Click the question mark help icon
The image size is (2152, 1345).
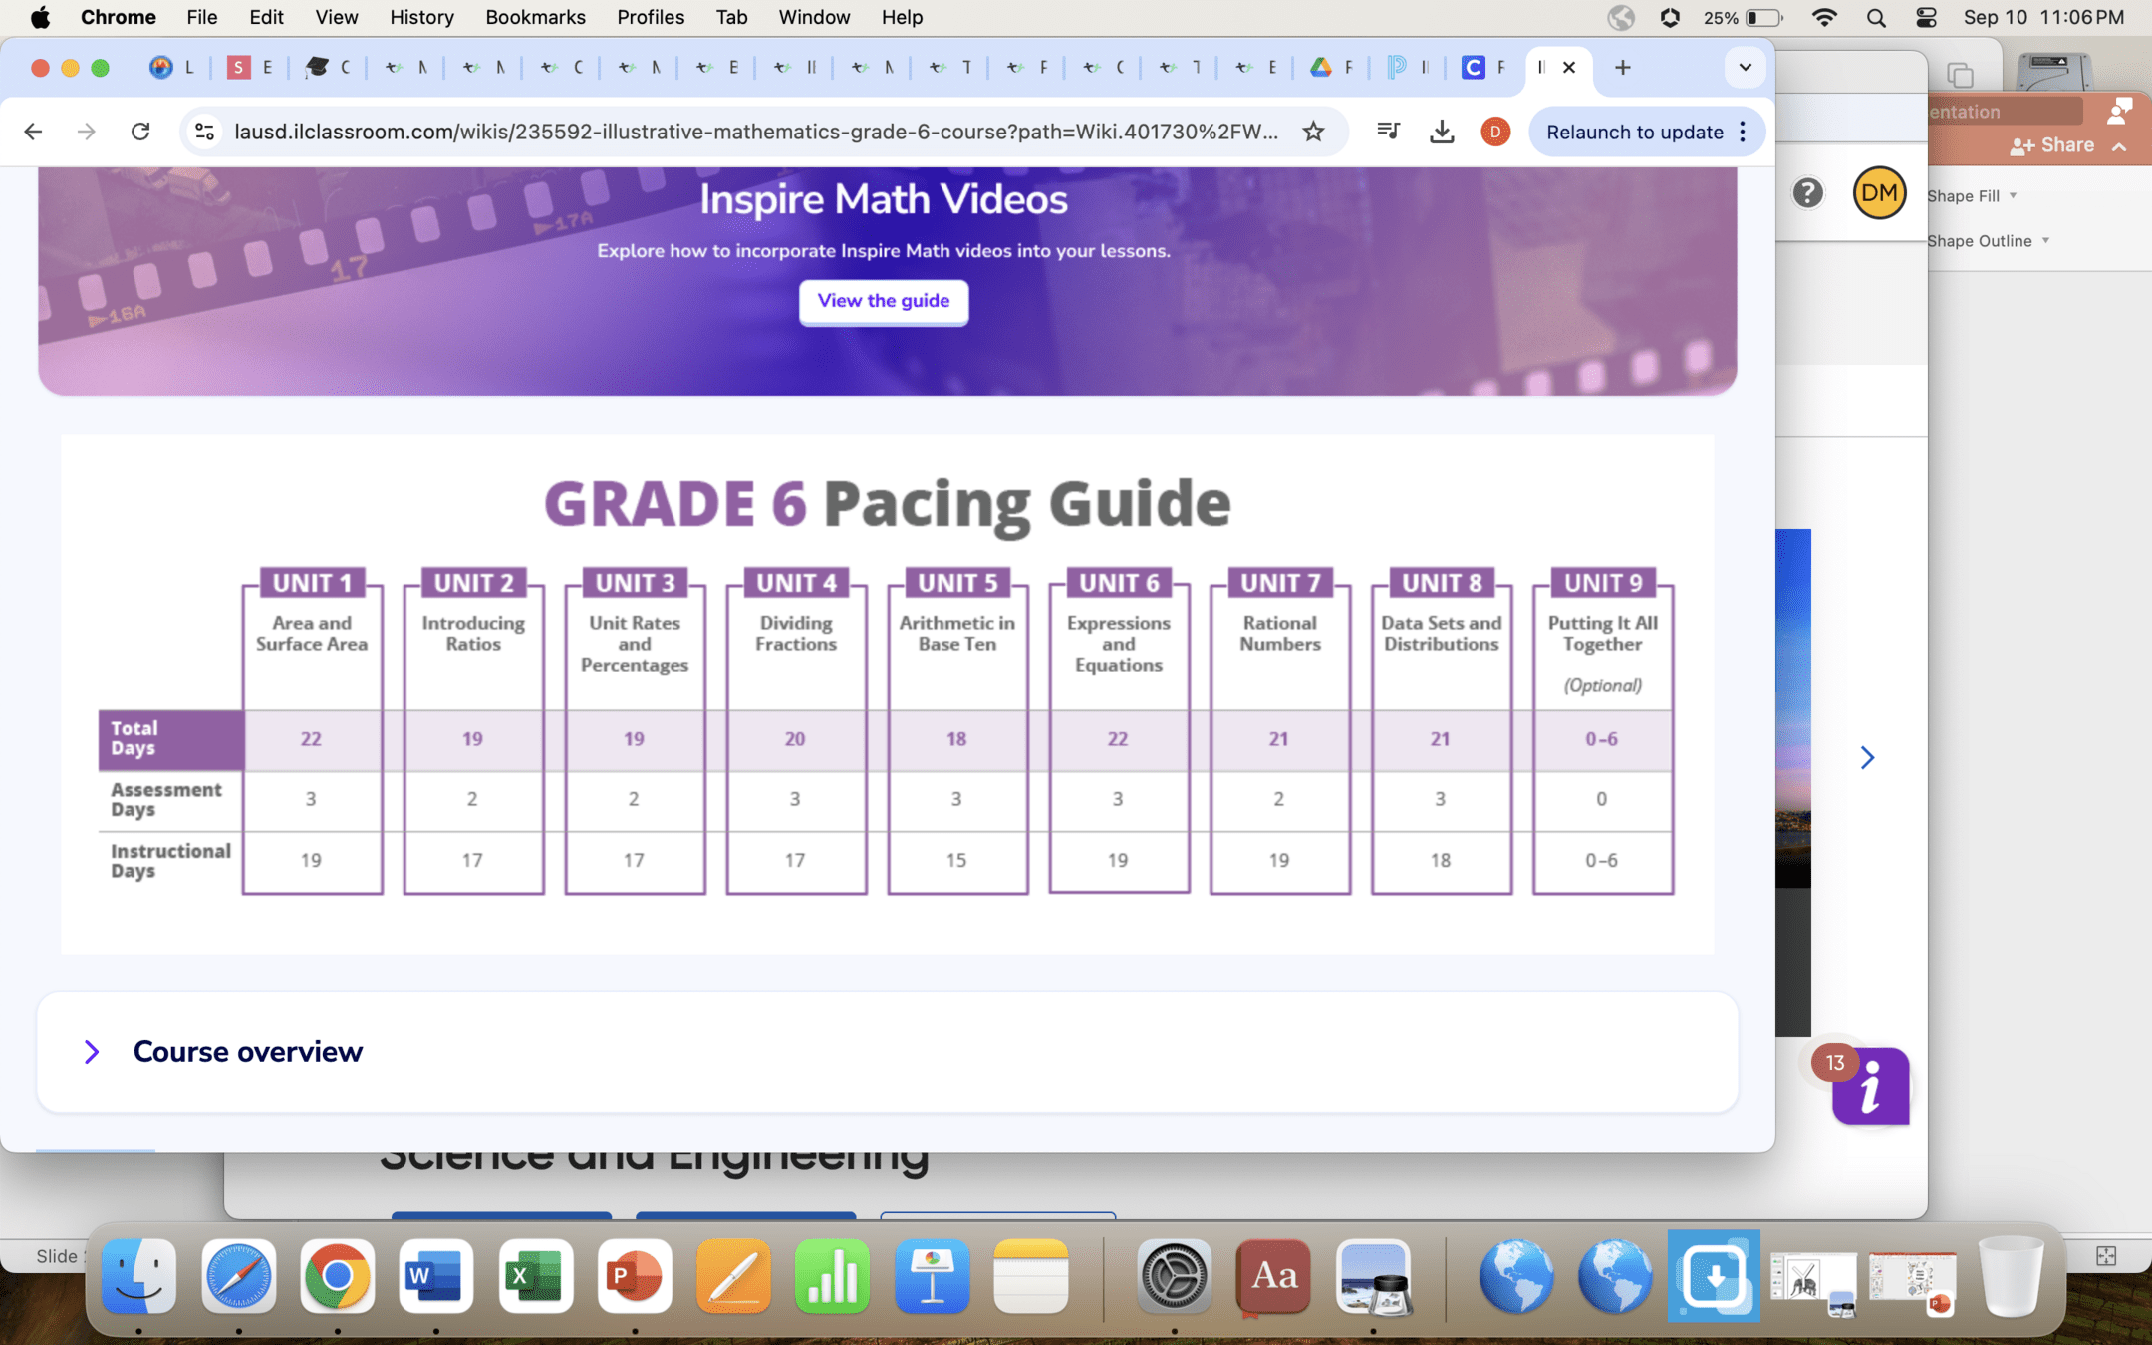click(x=1807, y=193)
